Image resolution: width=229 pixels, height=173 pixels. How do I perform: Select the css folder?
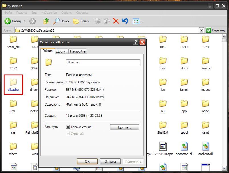(163, 64)
